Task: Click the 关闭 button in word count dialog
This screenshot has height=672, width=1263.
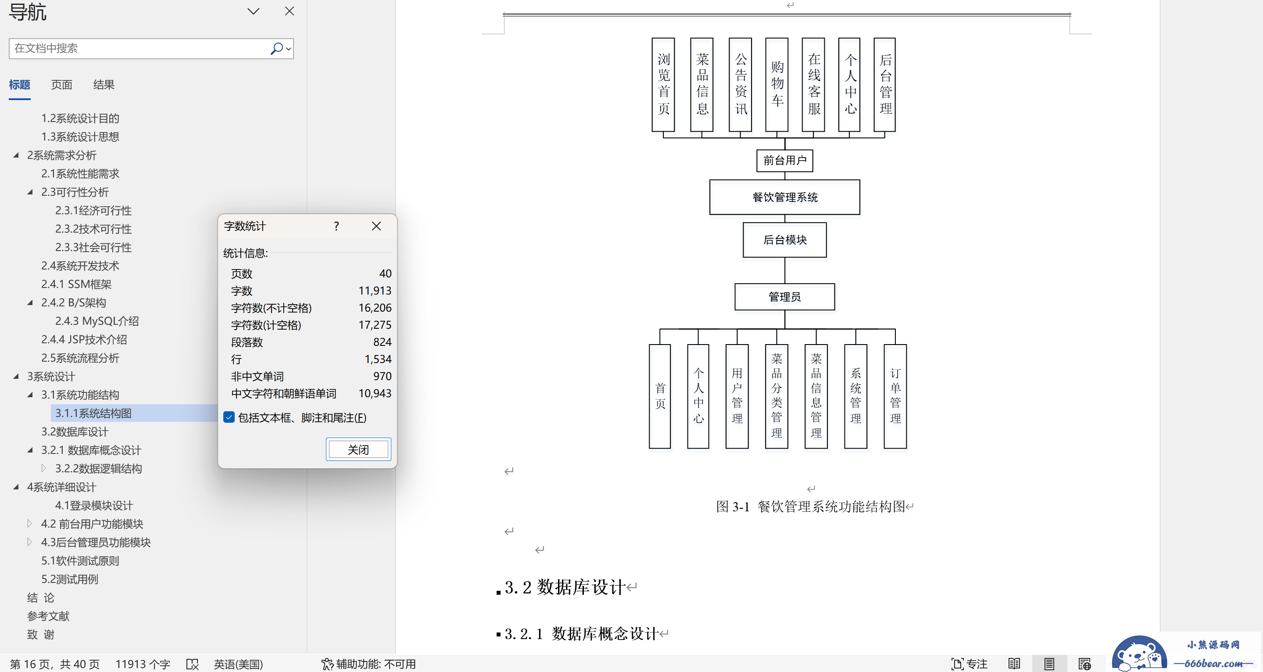Action: point(358,449)
